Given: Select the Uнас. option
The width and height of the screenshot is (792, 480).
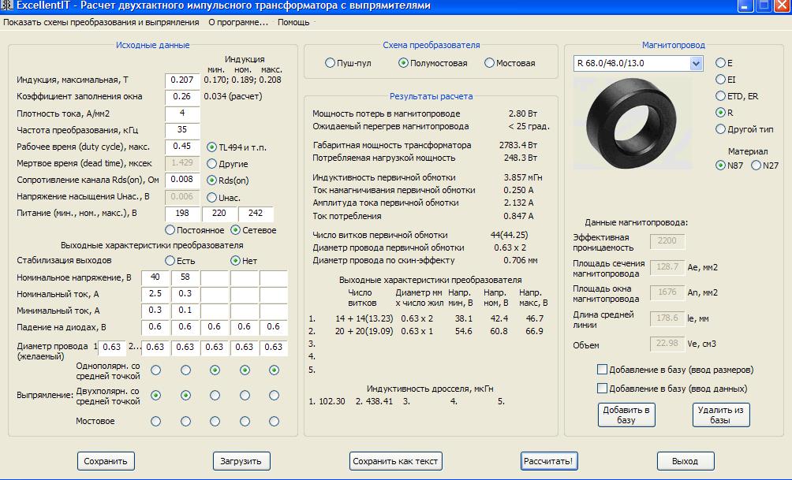Looking at the screenshot, I should (x=211, y=197).
